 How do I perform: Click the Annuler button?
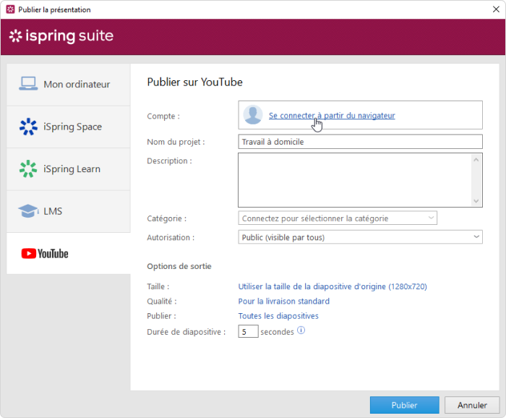(x=471, y=405)
